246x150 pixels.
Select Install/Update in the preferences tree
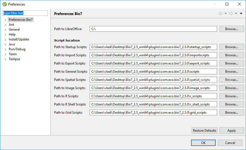click(x=19, y=39)
